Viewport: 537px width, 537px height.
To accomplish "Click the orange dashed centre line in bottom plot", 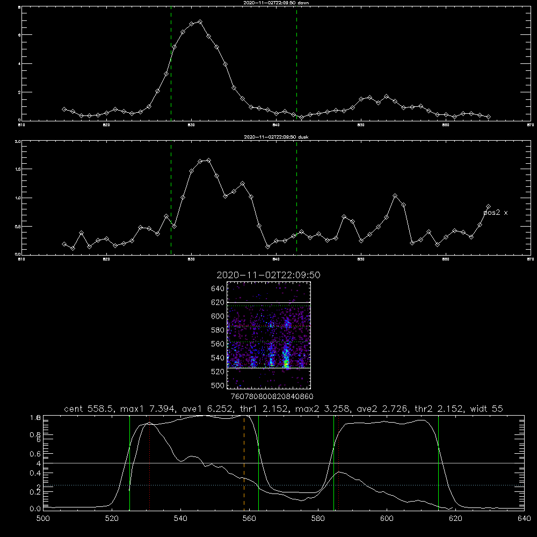I will (x=244, y=462).
